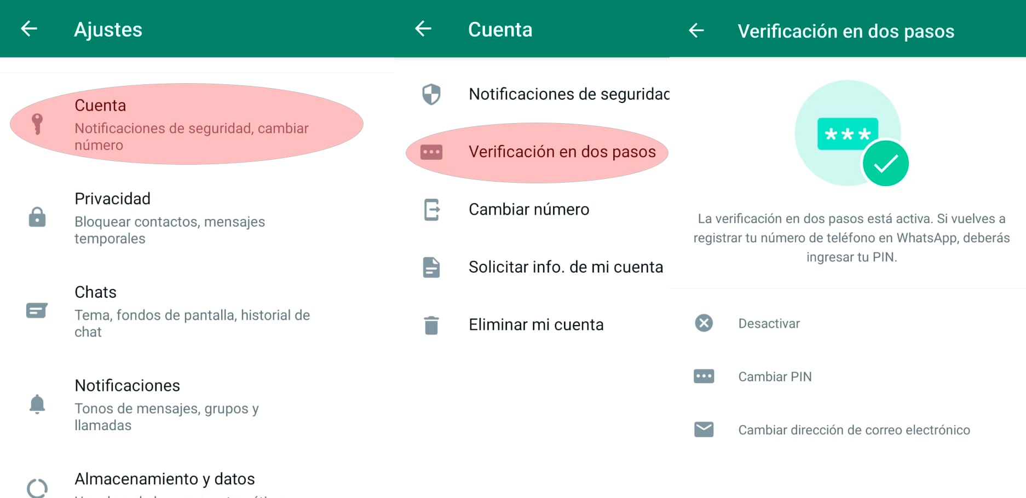The width and height of the screenshot is (1026, 498).
Task: Click the PIN dots icon beside Verificación en dos pasos
Action: (x=431, y=152)
